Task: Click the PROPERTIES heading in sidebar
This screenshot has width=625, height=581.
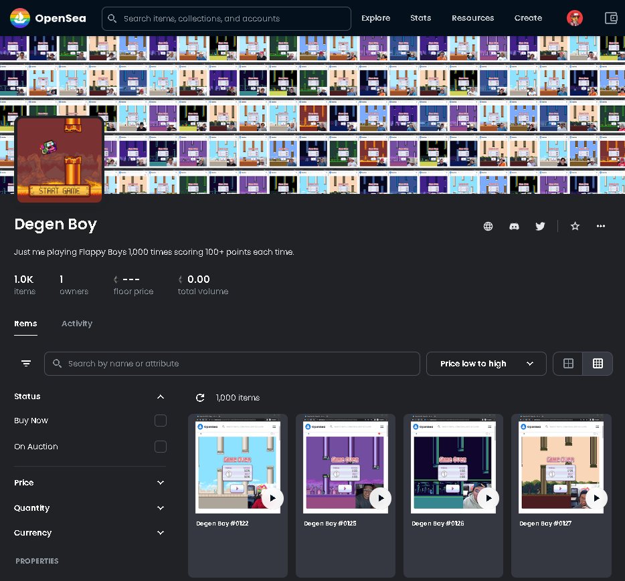Action: 37,561
